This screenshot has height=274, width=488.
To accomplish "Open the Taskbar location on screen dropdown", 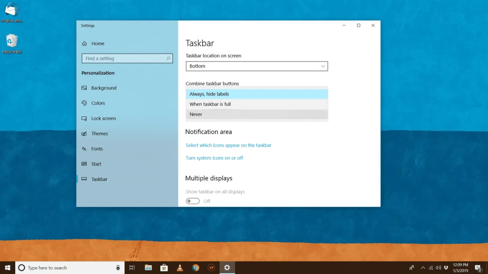I will [x=257, y=66].
